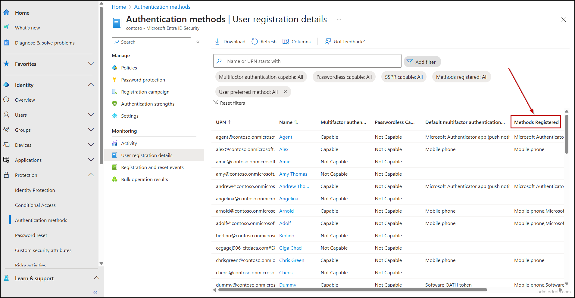
Task: Click the Add filter button
Action: (x=422, y=62)
